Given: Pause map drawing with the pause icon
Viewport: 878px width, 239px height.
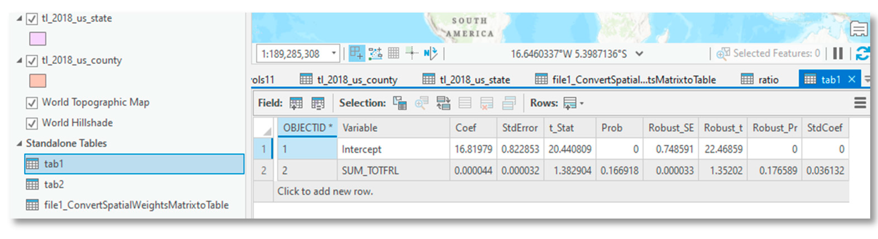Looking at the screenshot, I should (x=837, y=53).
